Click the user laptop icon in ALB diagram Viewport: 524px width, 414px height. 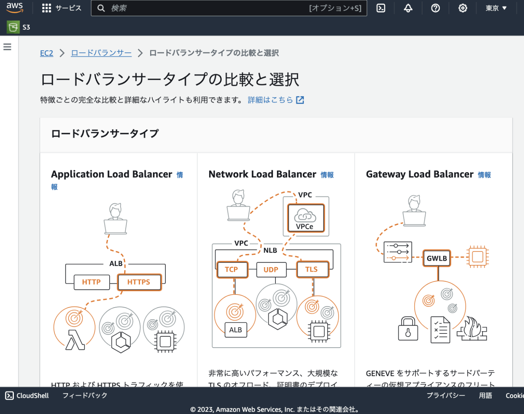pyautogui.click(x=115, y=219)
